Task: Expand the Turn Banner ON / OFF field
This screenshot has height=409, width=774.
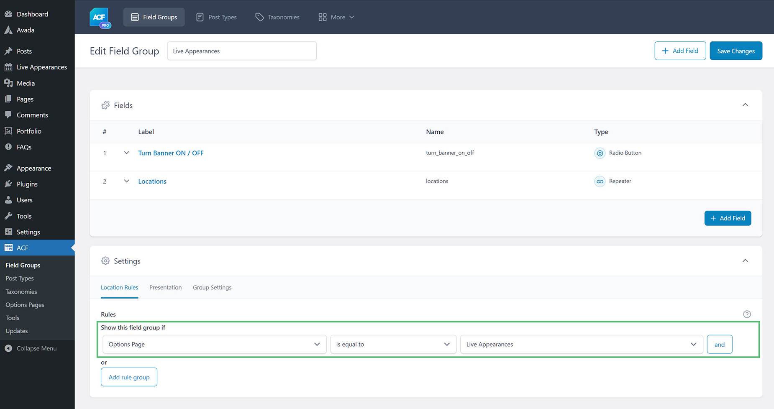Action: point(126,153)
